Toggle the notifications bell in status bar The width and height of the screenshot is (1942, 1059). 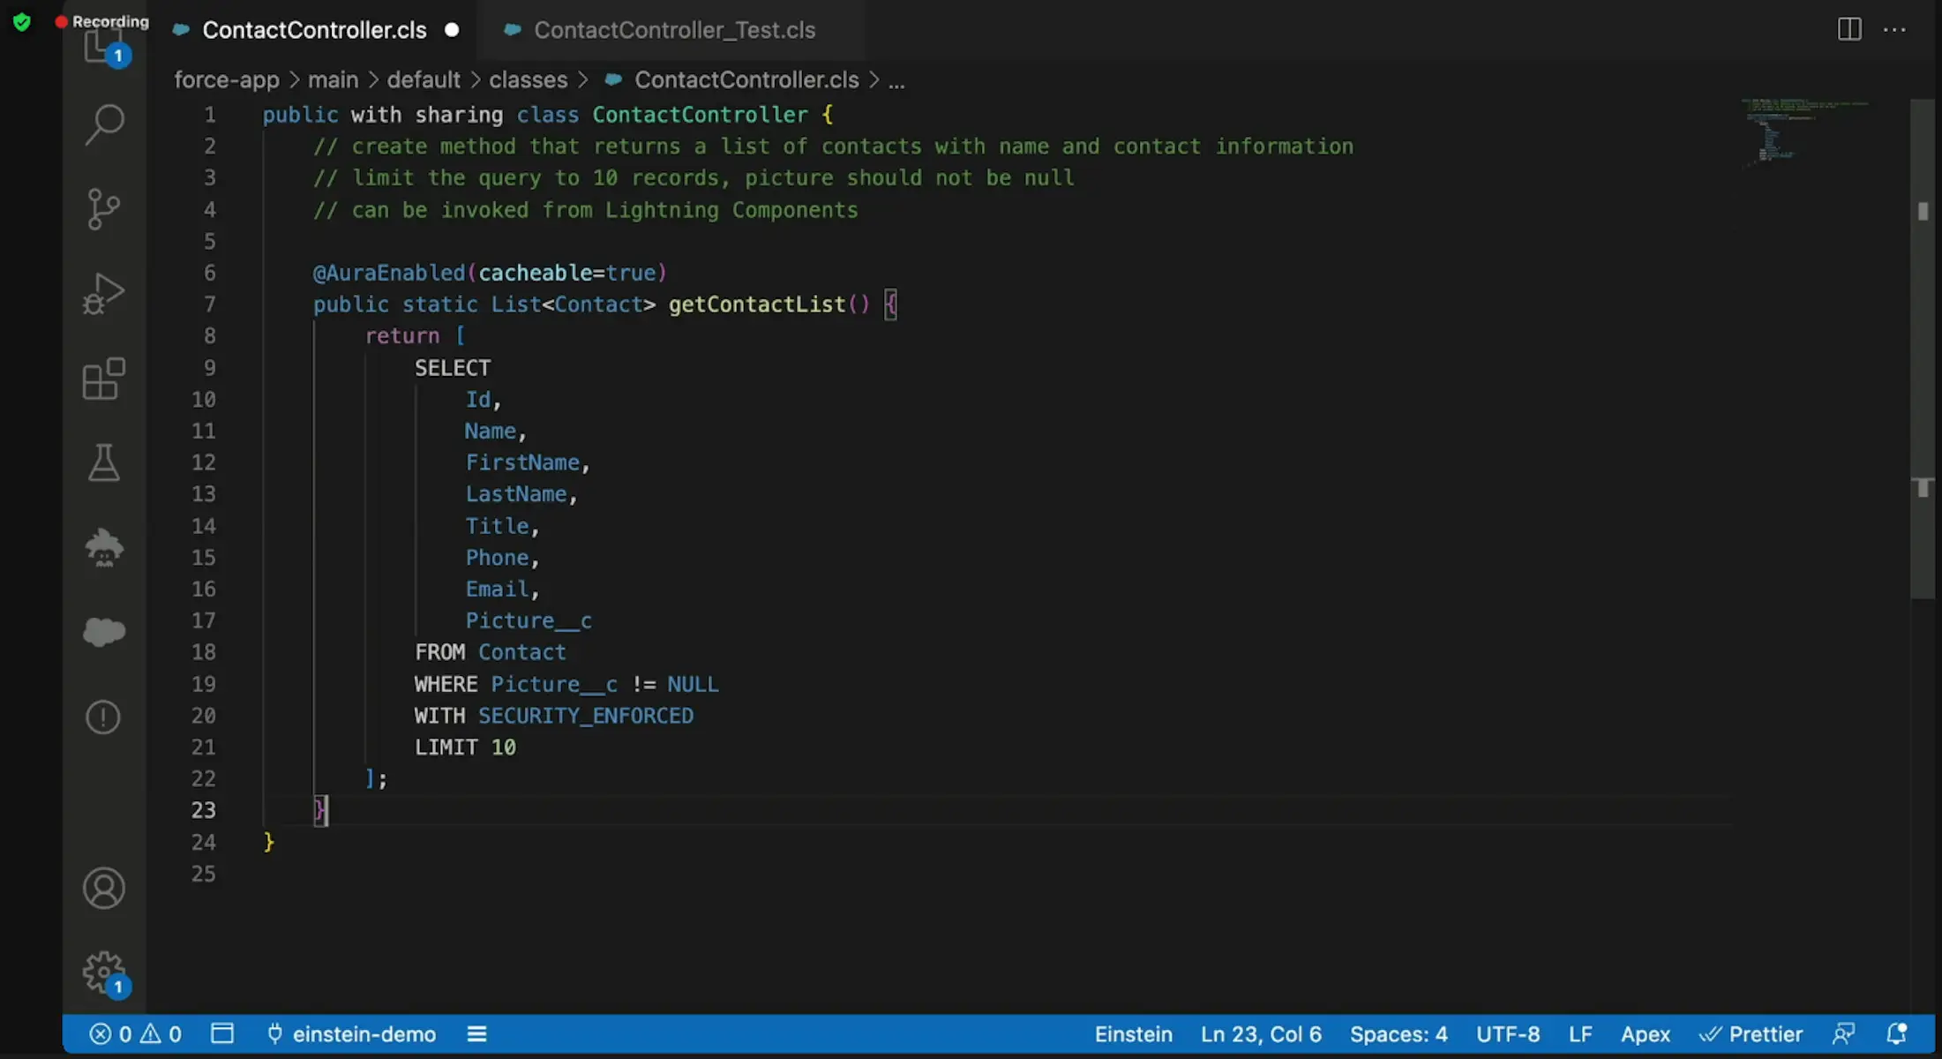coord(1896,1033)
